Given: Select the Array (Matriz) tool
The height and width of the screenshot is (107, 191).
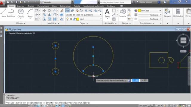Looking at the screenshot, I should click(x=54, y=19).
